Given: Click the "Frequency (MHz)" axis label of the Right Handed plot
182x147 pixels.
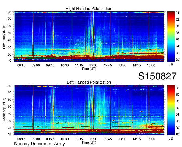Looking at the screenshot, I should click(x=4, y=36).
